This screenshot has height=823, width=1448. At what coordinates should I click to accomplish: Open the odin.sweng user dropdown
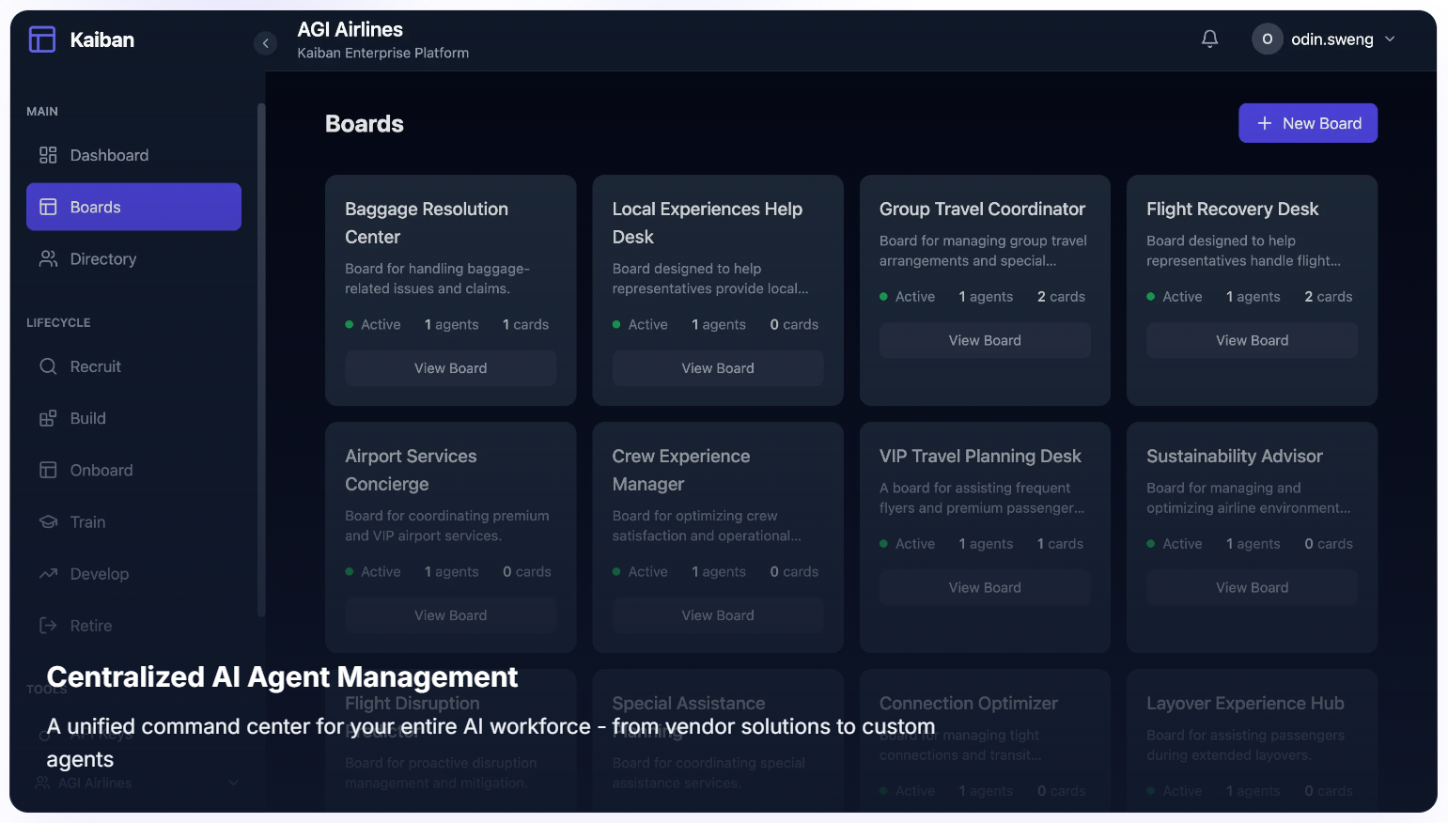[x=1323, y=39]
